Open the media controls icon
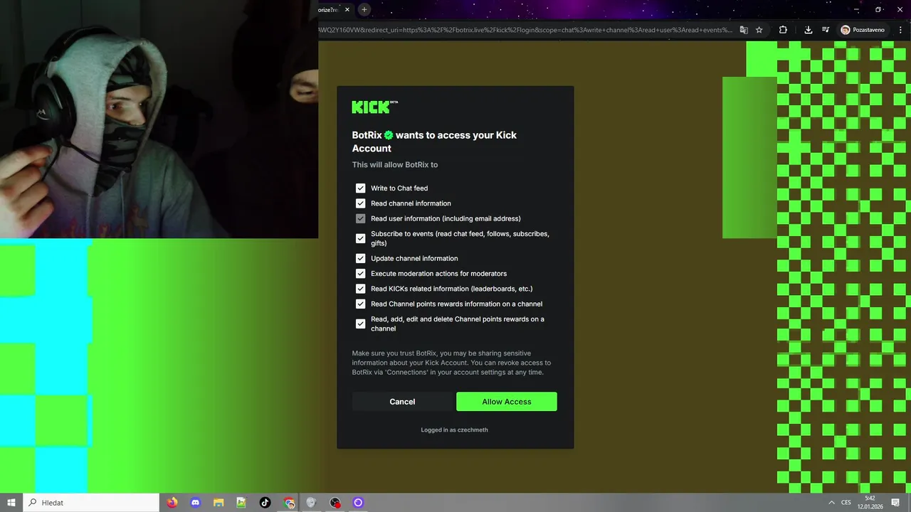The image size is (911, 512). tap(826, 30)
